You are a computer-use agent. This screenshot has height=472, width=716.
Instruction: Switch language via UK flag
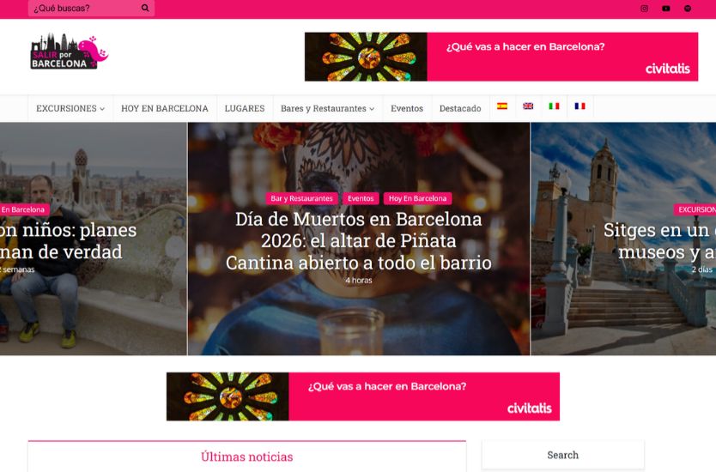528,106
